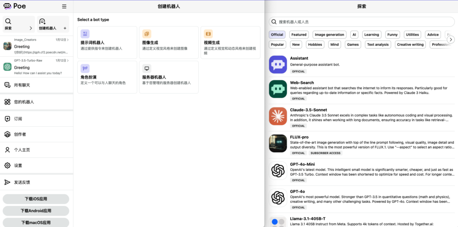The image size is (458, 227).
Task: Open the Web-Search title link
Action: coord(302,83)
